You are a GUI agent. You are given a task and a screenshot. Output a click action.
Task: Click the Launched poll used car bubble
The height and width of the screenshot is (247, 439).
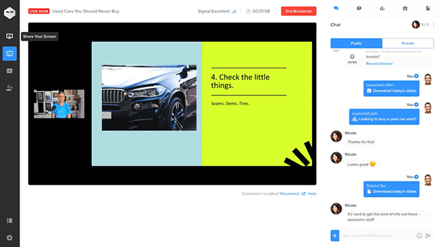point(384,117)
